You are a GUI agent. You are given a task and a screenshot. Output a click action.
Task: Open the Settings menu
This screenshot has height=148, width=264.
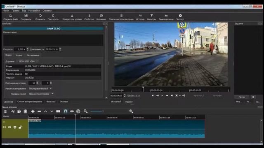pyautogui.click(x=34, y=11)
